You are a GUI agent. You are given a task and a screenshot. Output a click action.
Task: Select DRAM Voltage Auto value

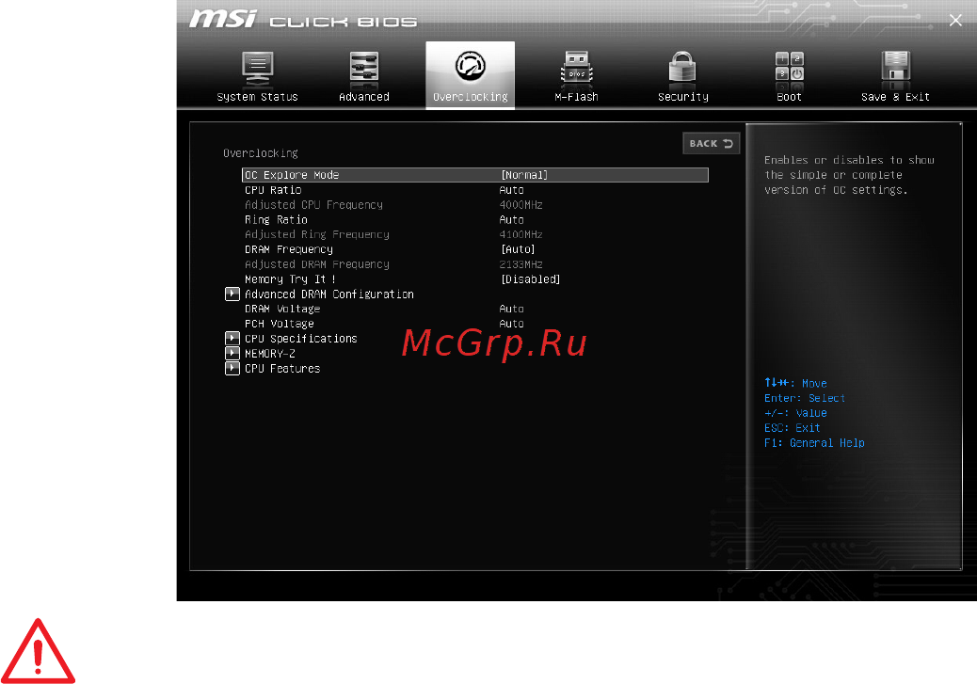pos(511,309)
